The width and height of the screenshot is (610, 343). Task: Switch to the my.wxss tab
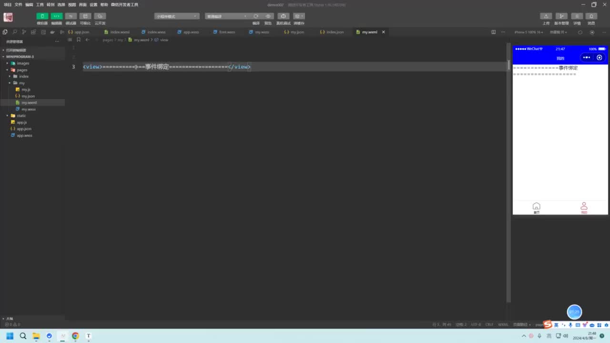point(262,32)
